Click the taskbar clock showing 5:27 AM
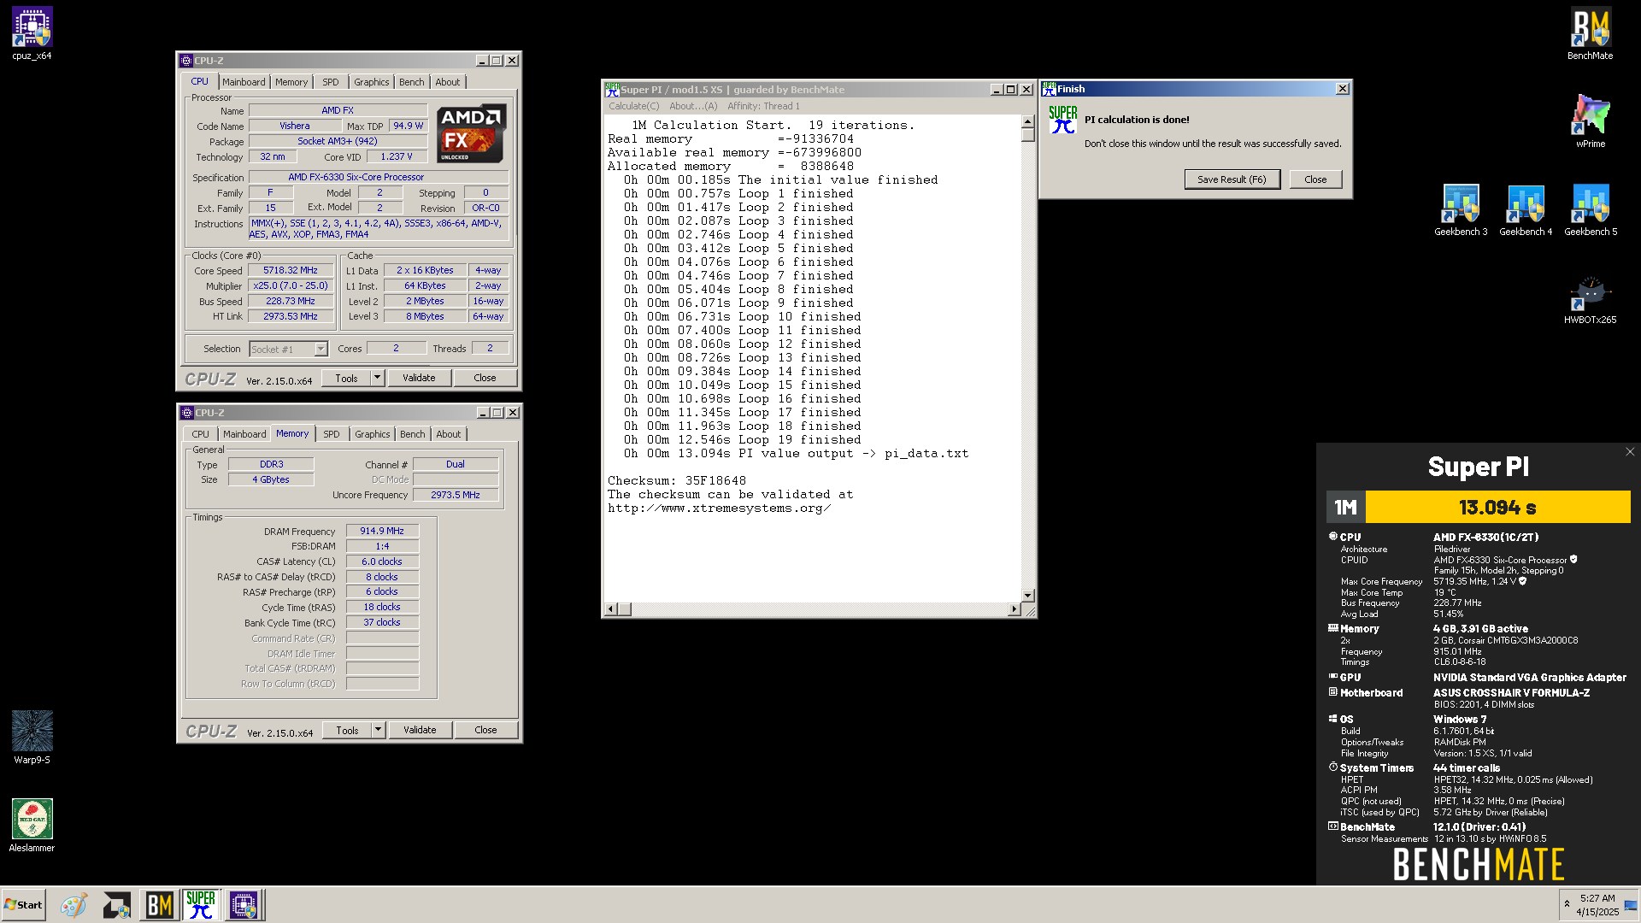The width and height of the screenshot is (1641, 923). 1597,905
